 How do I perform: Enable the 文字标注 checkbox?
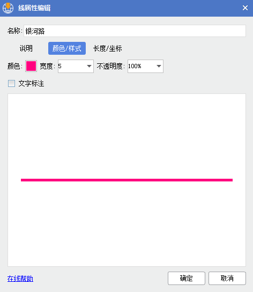tap(12, 83)
